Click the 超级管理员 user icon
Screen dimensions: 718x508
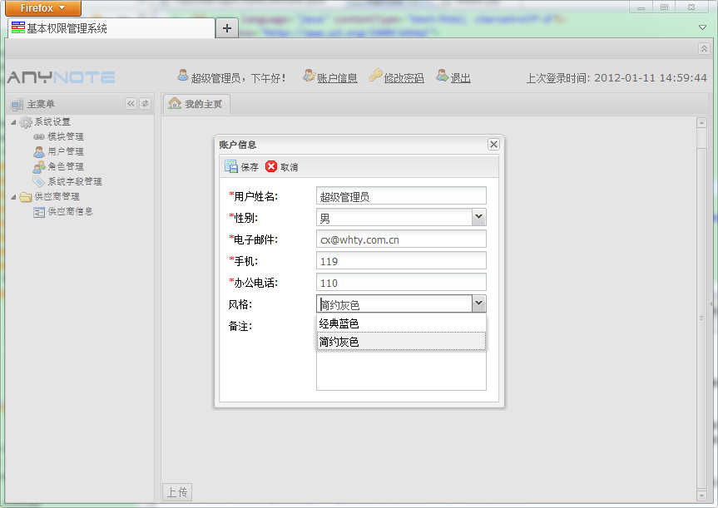click(183, 76)
